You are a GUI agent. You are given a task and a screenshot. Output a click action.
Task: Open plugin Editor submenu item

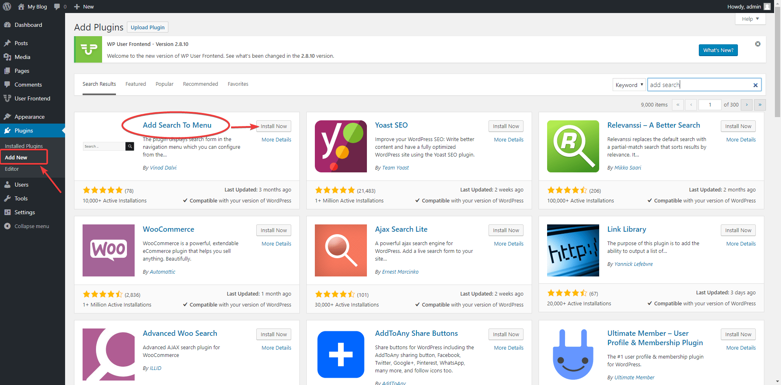tap(12, 169)
